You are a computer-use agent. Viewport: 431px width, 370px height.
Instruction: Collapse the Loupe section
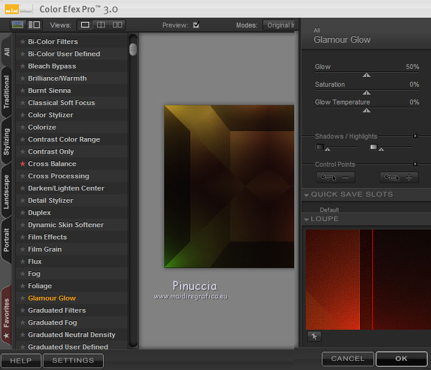pyautogui.click(x=306, y=219)
